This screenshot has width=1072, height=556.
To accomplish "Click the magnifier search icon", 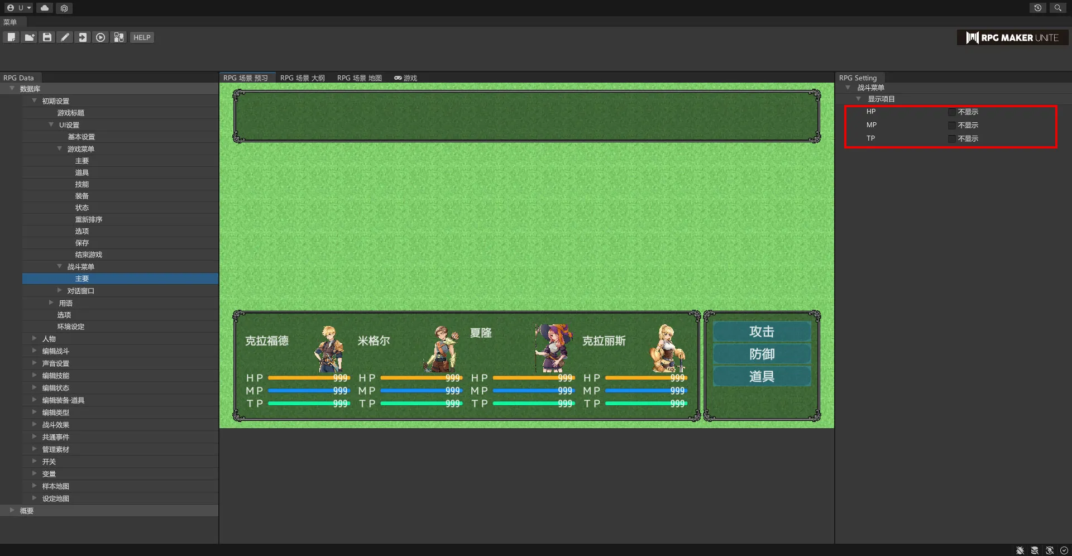I will 1057,8.
